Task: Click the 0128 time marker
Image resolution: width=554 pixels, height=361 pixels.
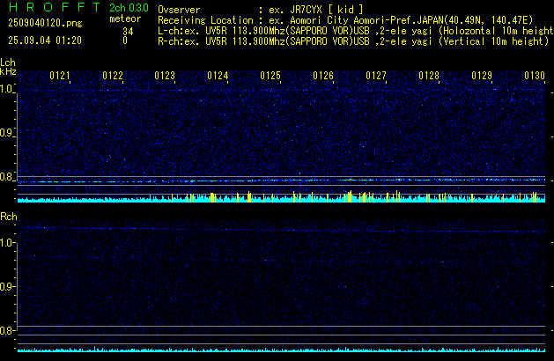Action: [x=429, y=76]
